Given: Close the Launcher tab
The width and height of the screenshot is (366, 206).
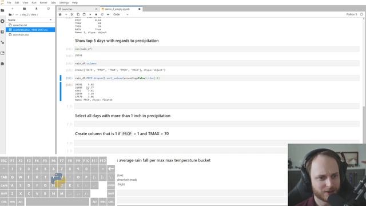Looking at the screenshot, I should [x=96, y=9].
